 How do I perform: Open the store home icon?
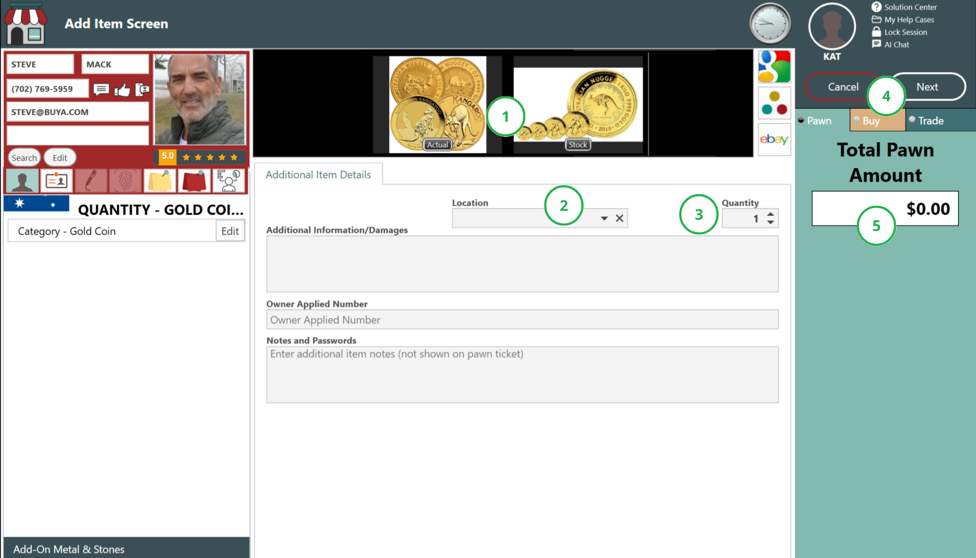(x=25, y=23)
